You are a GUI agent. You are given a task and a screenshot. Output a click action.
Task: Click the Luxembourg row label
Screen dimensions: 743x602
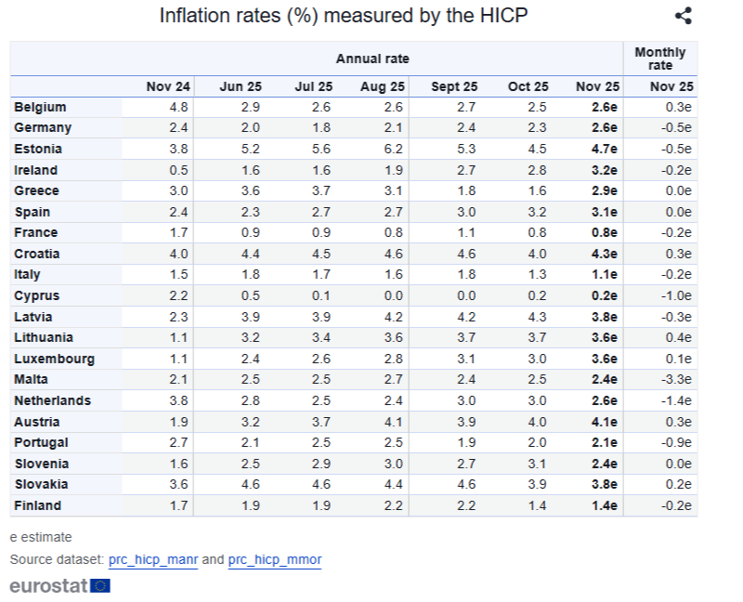(54, 359)
